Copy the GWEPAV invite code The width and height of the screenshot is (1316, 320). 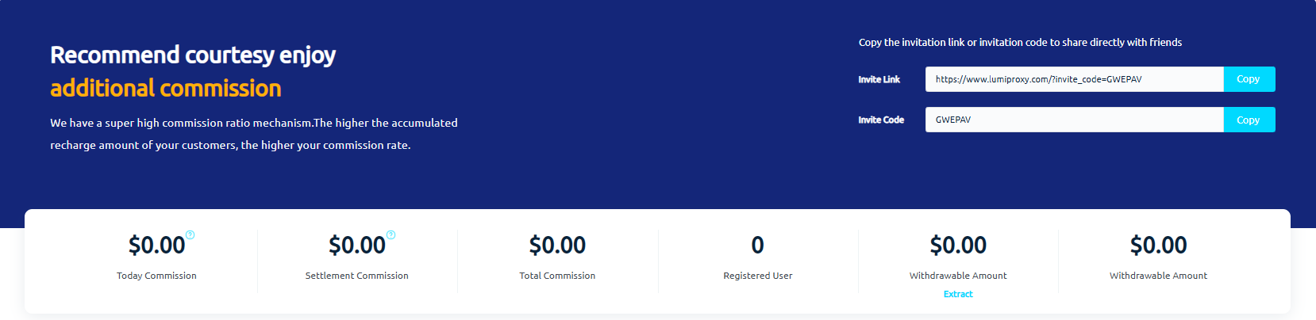[x=1249, y=120]
